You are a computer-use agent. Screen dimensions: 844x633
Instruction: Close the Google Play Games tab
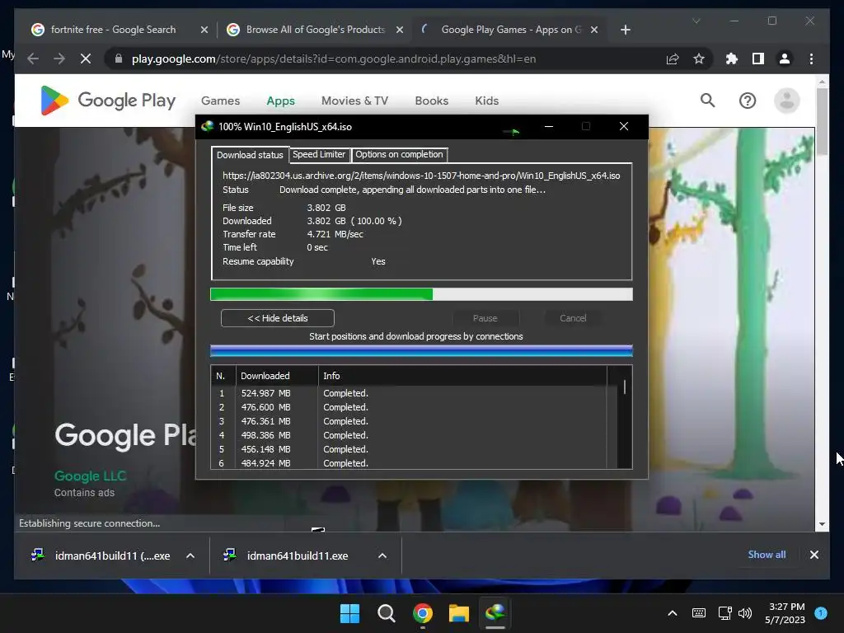coord(594,30)
